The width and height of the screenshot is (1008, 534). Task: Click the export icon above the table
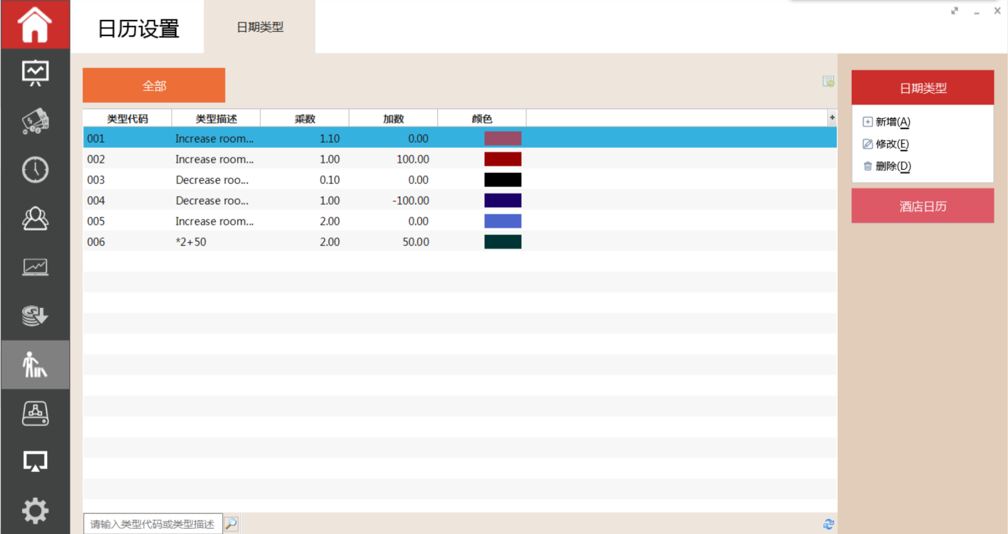coord(828,81)
